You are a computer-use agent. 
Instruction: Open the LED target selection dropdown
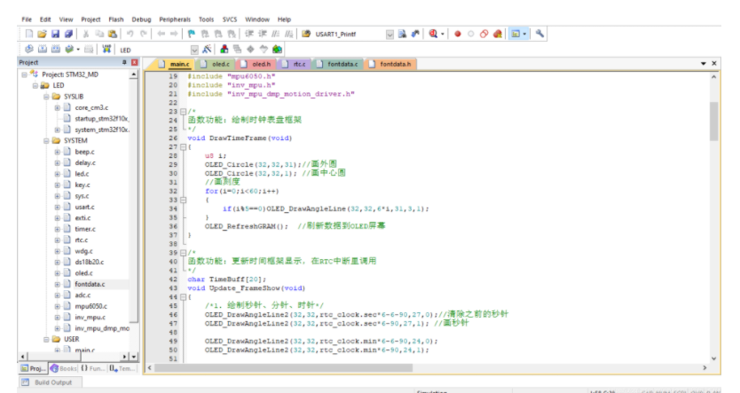click(194, 50)
